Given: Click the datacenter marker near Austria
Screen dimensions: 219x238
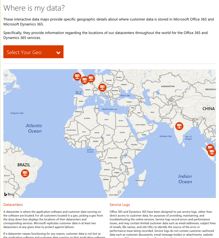Looking at the screenshot, I should (x=102, y=88).
